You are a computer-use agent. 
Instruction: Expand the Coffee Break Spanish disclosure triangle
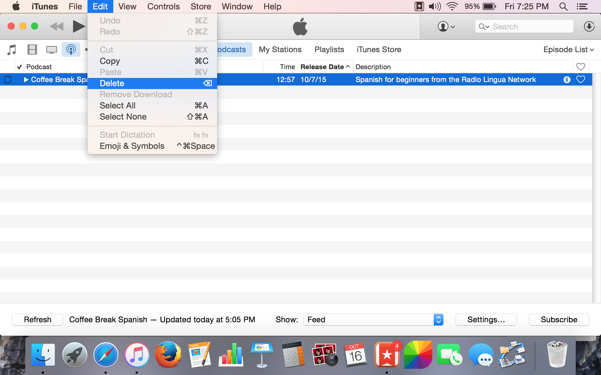point(26,79)
